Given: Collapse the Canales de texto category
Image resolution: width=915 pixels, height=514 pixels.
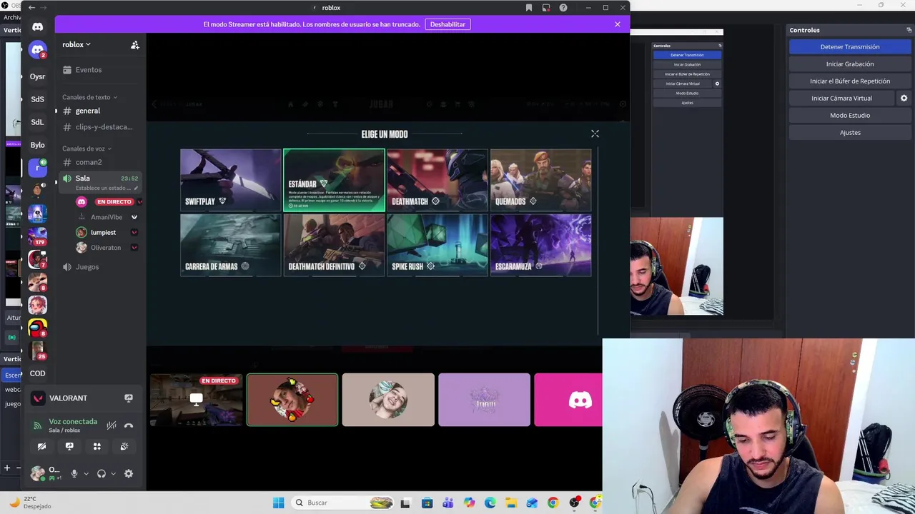Looking at the screenshot, I should [89, 97].
